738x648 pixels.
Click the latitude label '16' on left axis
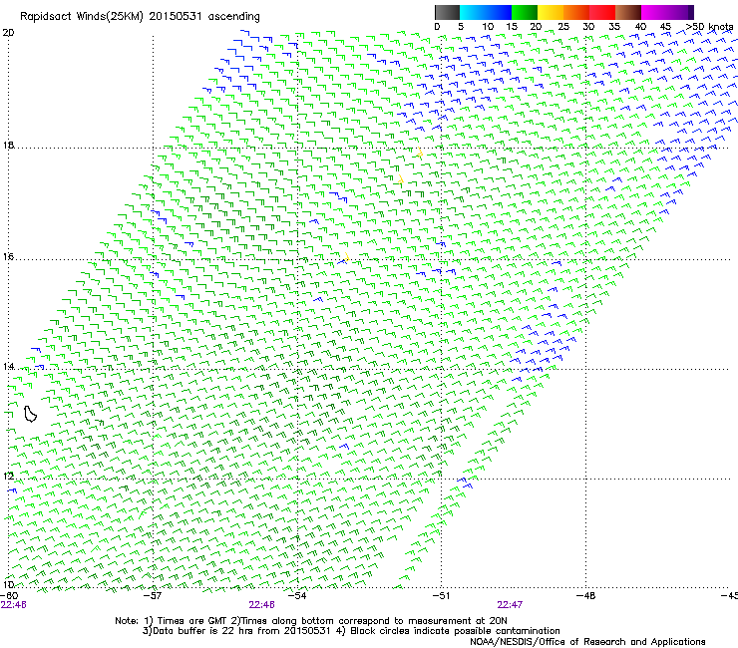coord(8,256)
